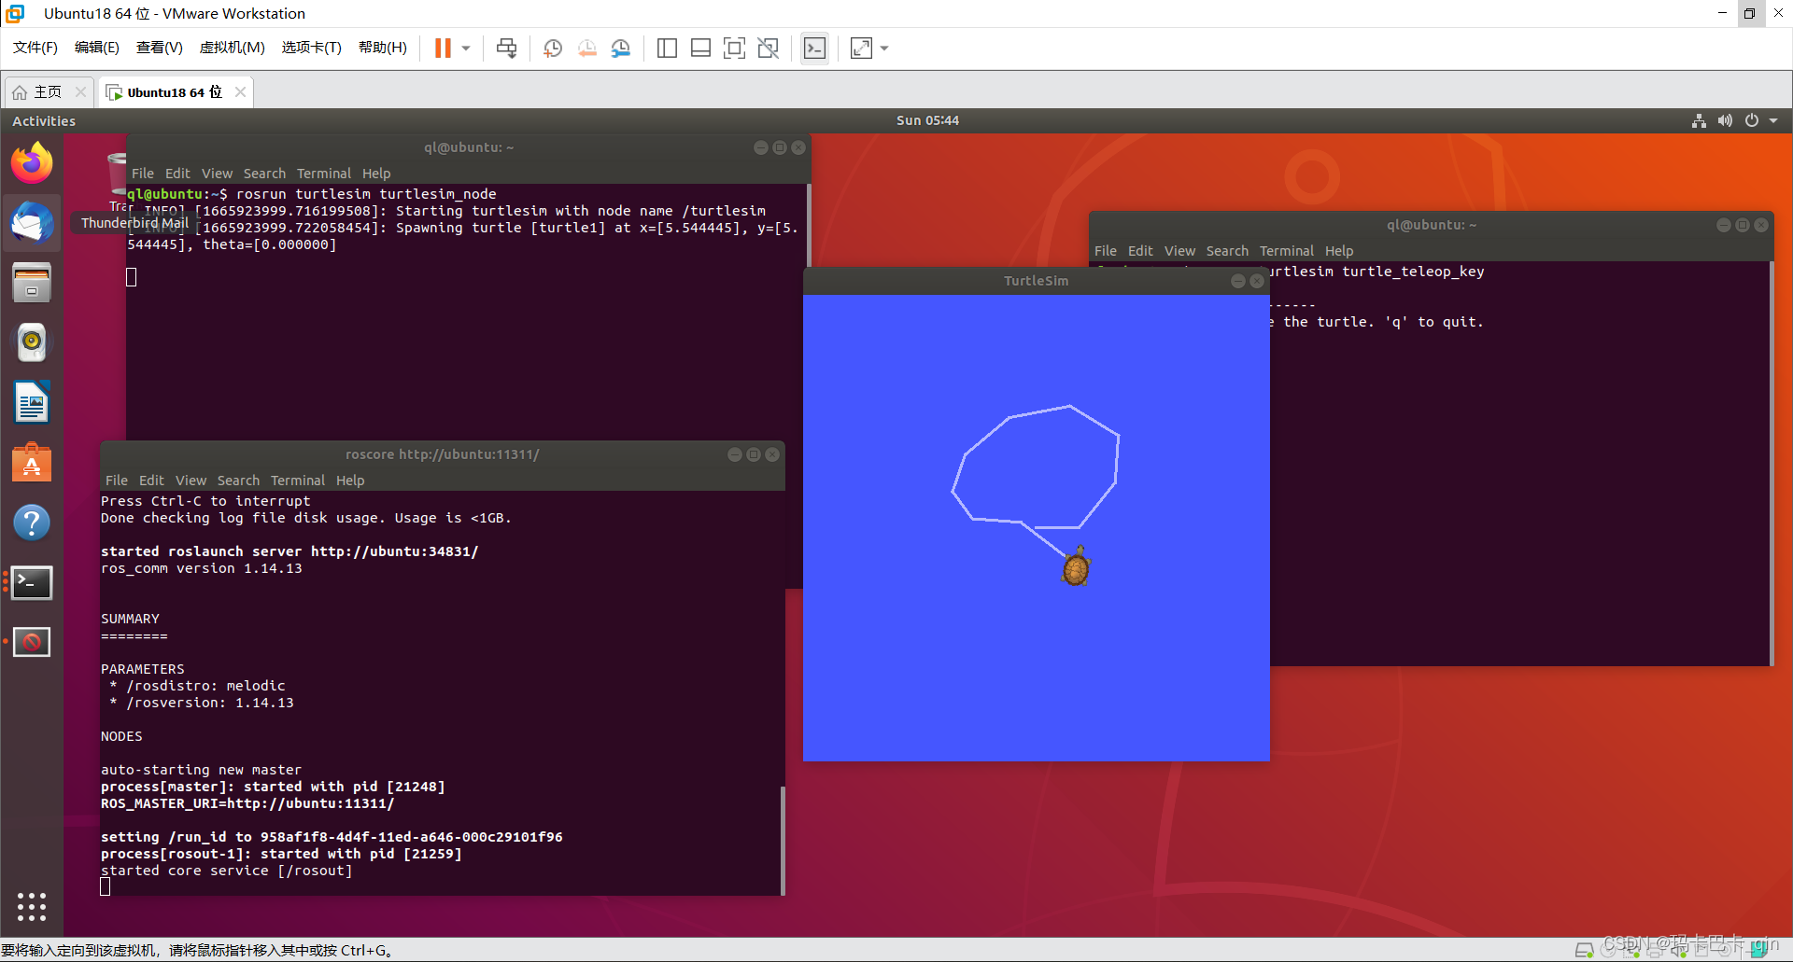Open Edit menu in rosrun terminal
Image resolution: width=1793 pixels, height=962 pixels.
pos(177,174)
